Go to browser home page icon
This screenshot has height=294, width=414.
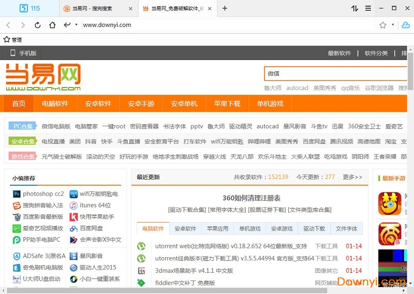52,25
